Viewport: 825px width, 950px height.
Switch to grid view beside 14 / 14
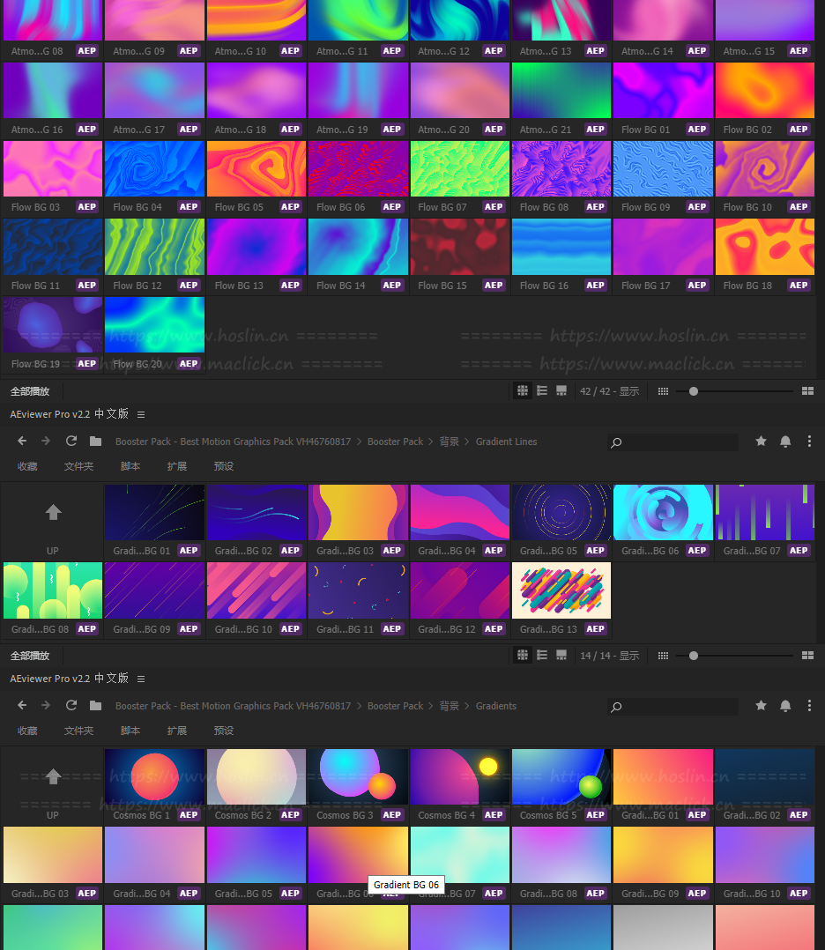click(523, 655)
